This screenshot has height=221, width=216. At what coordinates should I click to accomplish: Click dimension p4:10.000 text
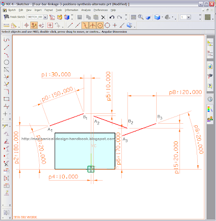point(63,177)
